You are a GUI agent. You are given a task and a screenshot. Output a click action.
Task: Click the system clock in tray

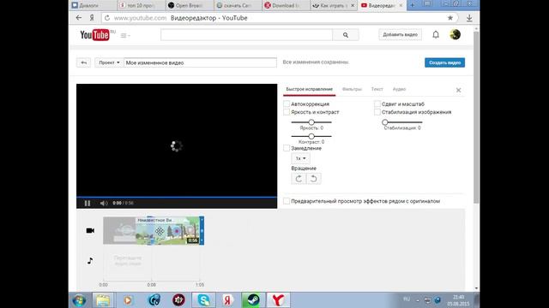coord(458,300)
